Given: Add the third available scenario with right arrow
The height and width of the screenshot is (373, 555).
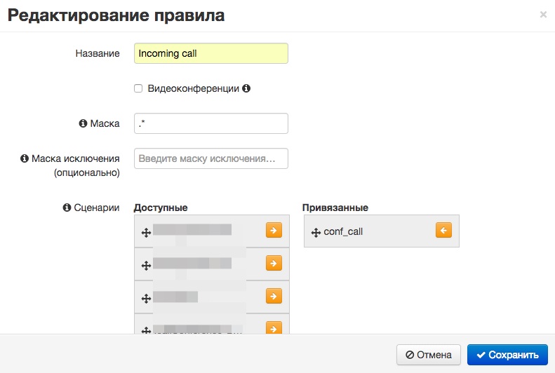Looking at the screenshot, I should [x=274, y=295].
